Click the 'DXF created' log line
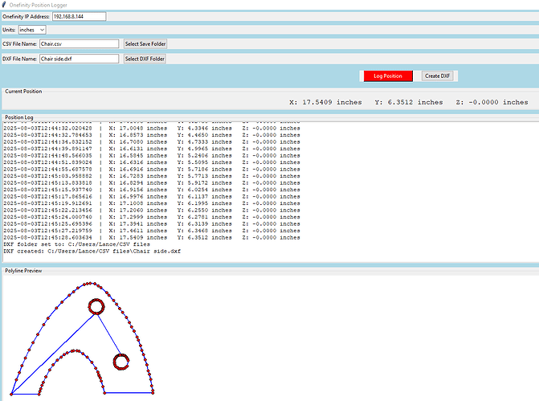The height and width of the screenshot is (401, 539). pos(92,252)
